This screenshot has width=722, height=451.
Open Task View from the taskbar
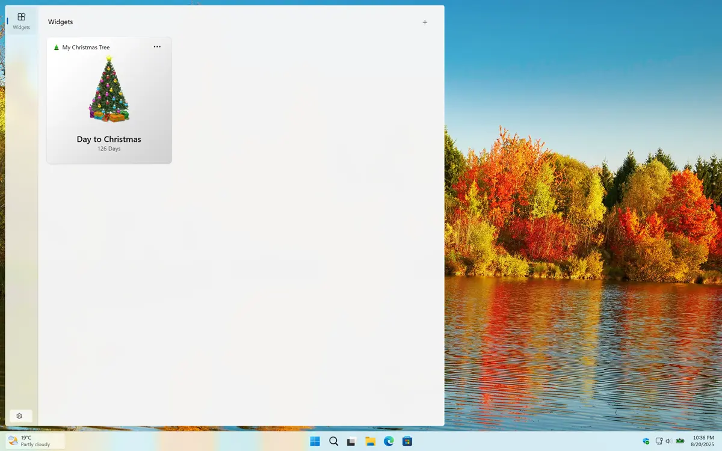pos(351,441)
